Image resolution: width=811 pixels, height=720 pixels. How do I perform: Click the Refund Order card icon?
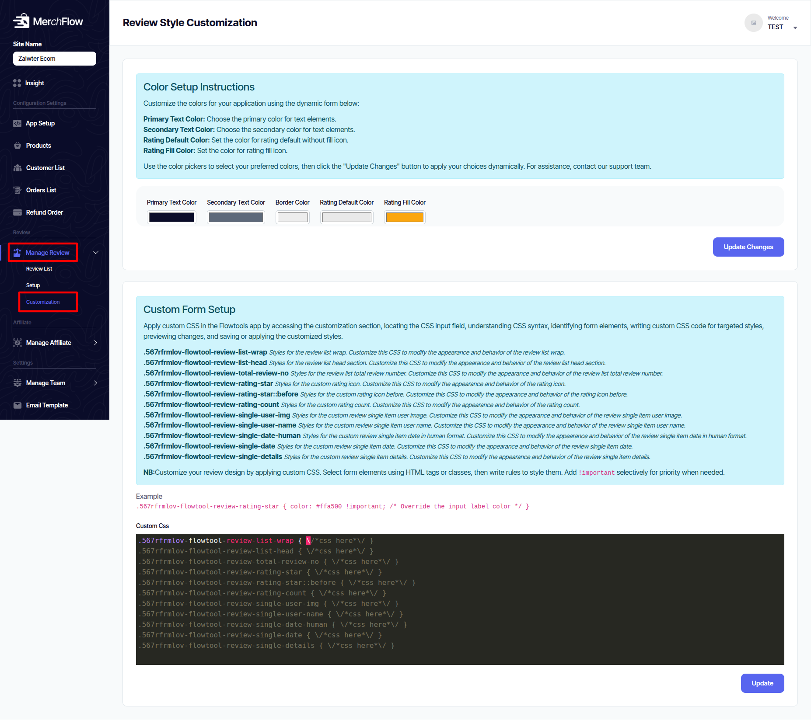[x=17, y=212]
